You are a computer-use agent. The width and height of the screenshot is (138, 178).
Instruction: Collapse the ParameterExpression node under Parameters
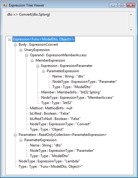21,140
